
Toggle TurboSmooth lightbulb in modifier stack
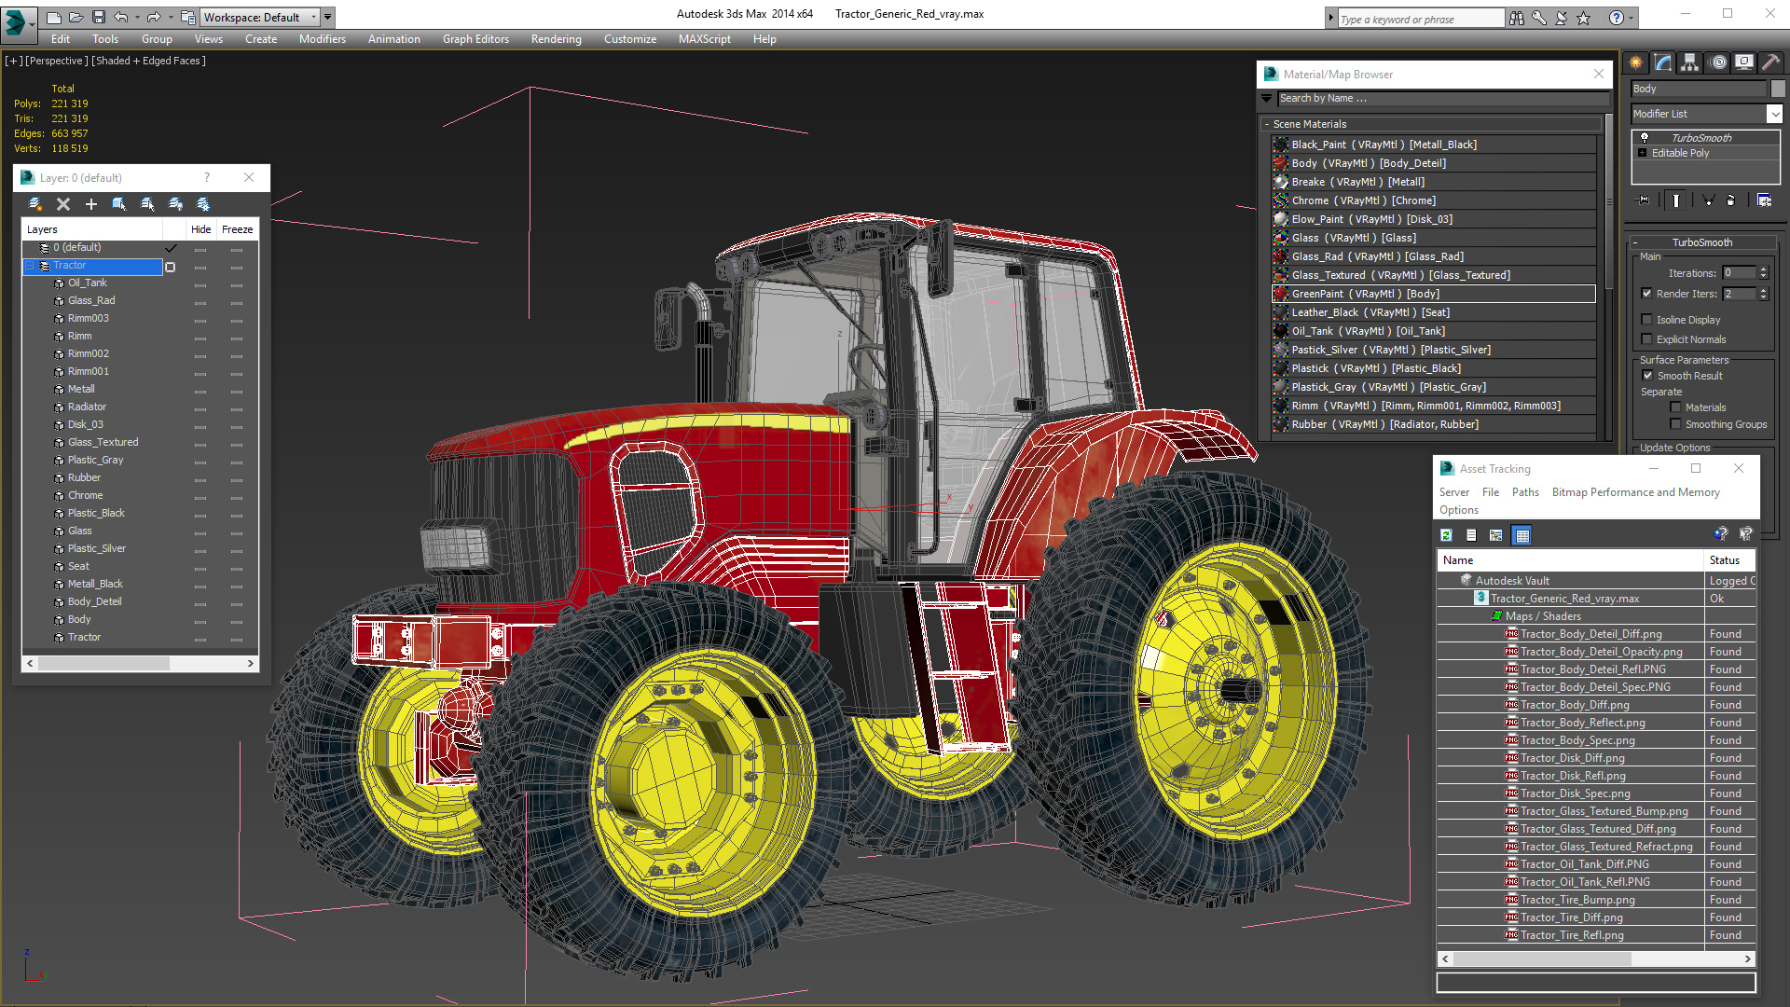1645,137
